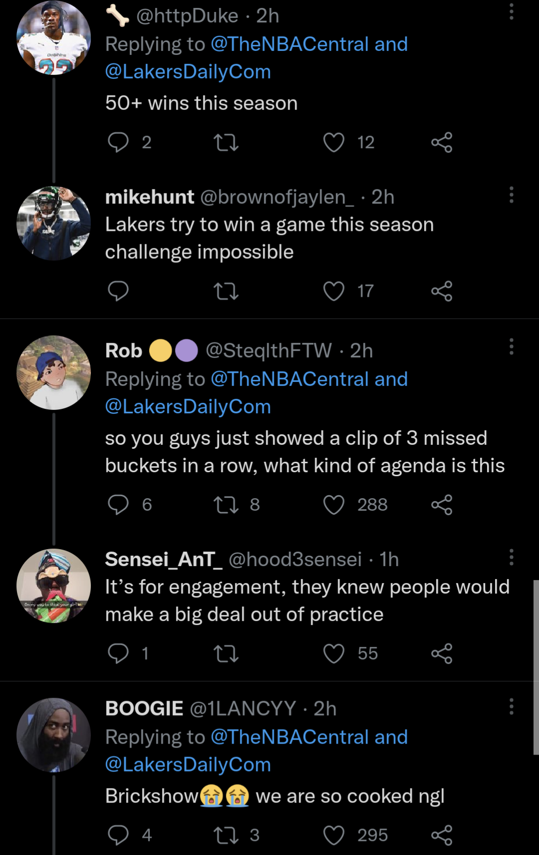Like Rob's missed buckets tweet
This screenshot has height=855, width=539.
[x=334, y=505]
